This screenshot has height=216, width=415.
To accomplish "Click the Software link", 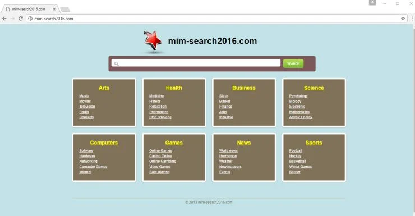I will point(86,151).
